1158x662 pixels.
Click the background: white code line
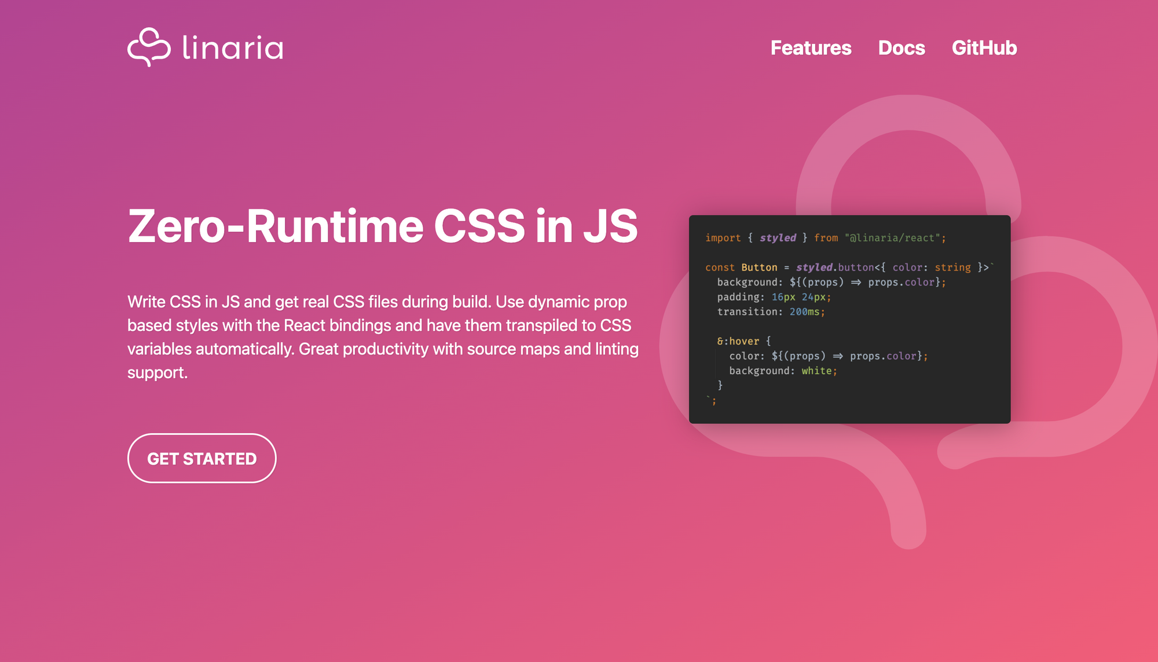click(783, 371)
